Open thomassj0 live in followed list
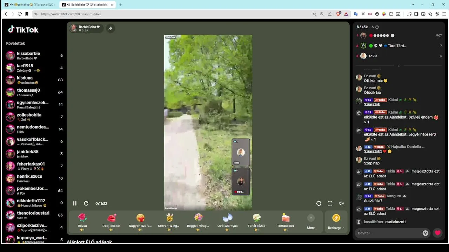 coord(35,92)
